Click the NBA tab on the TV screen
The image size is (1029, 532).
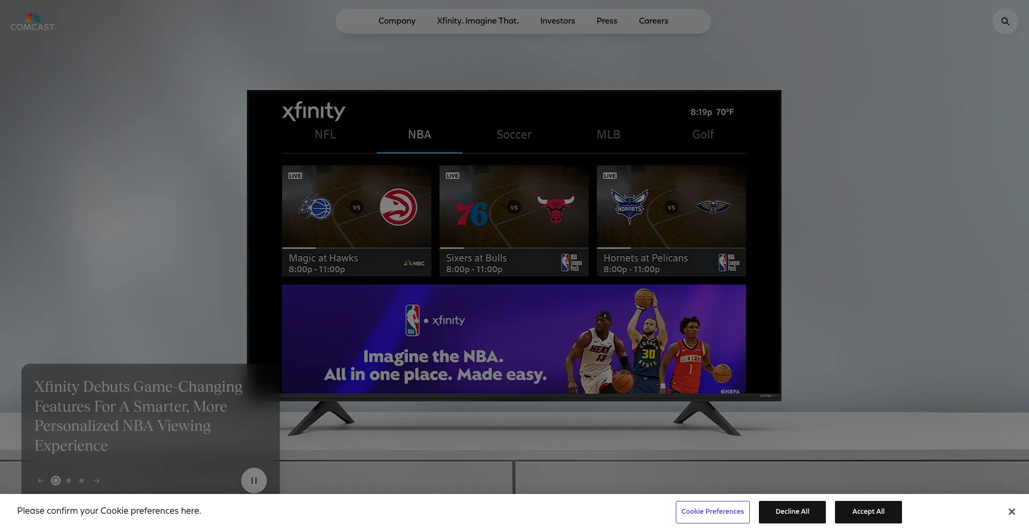(420, 134)
